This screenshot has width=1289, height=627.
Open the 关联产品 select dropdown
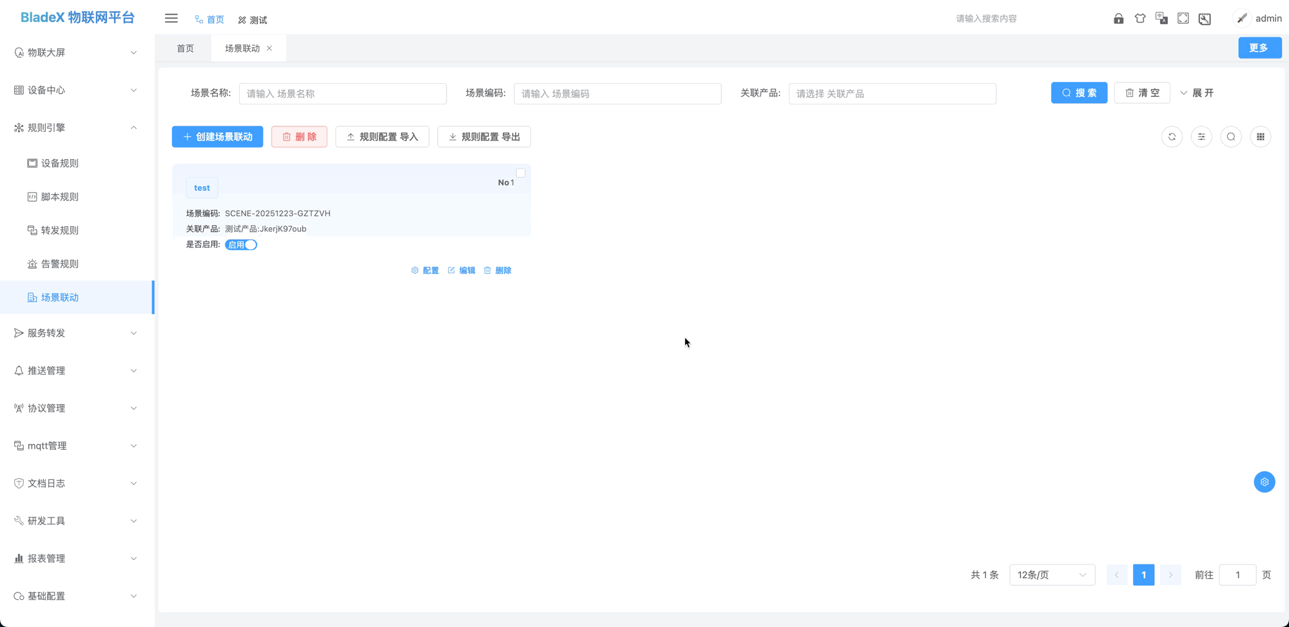click(892, 93)
